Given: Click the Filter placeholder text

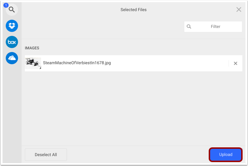Looking at the screenshot, I should coord(216,27).
